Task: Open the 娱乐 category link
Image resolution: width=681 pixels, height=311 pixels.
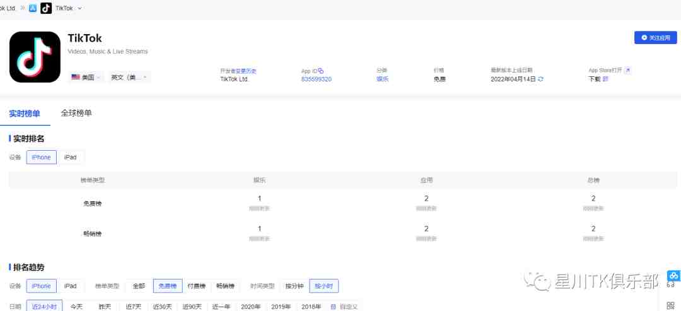Action: 383,79
